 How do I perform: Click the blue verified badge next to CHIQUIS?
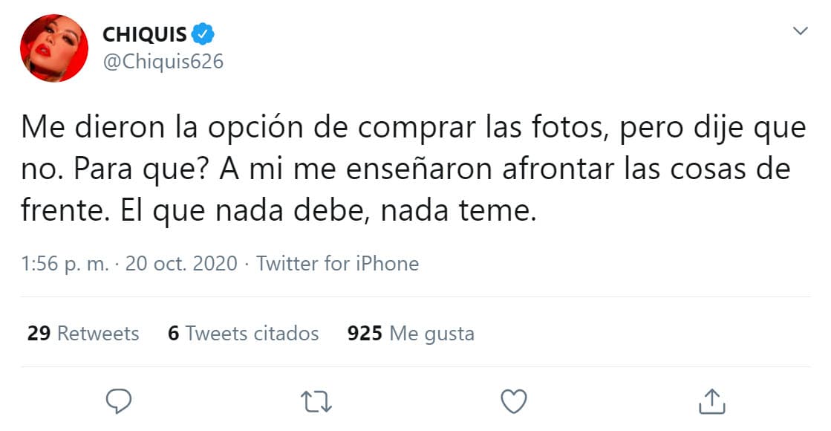tap(203, 33)
